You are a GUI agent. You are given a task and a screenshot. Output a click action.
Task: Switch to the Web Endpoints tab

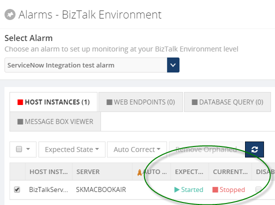click(x=140, y=102)
